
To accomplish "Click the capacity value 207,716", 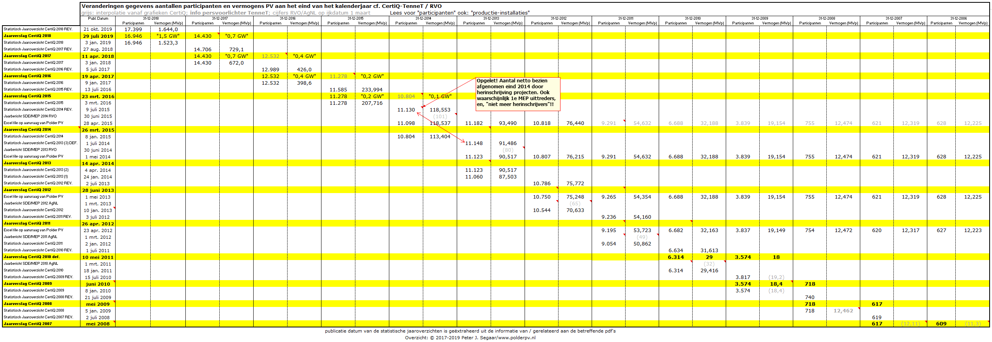I will [x=372, y=103].
